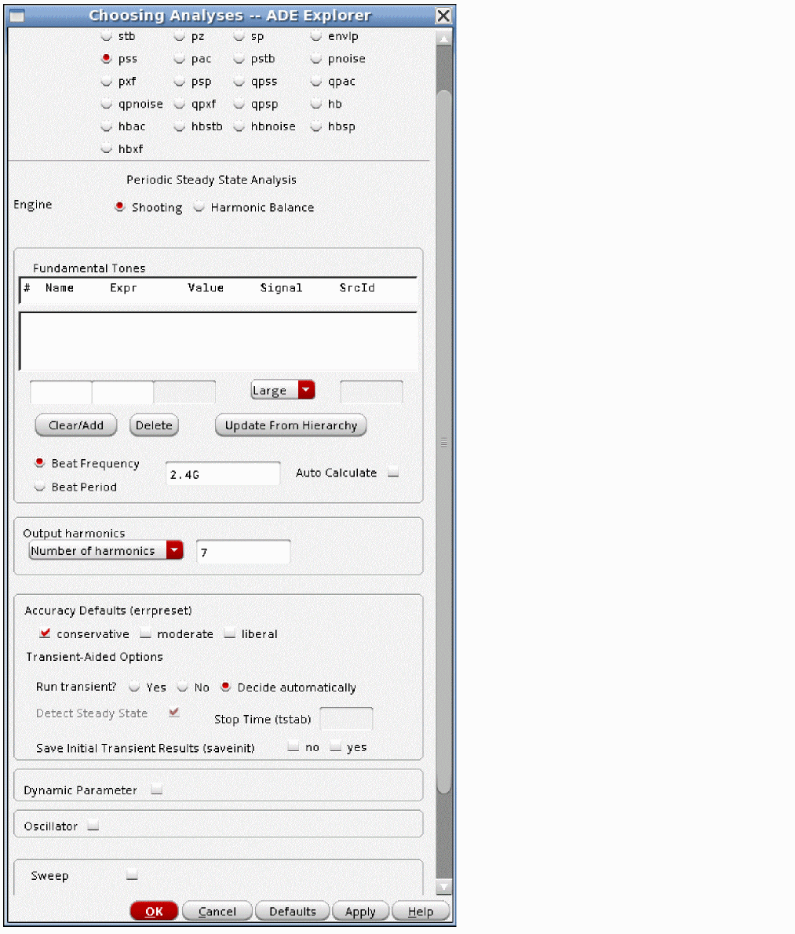
Task: Choose the pstb analysis option
Action: 239,58
